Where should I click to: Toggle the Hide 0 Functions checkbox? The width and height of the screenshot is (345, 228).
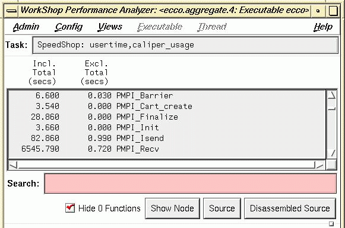(70, 208)
